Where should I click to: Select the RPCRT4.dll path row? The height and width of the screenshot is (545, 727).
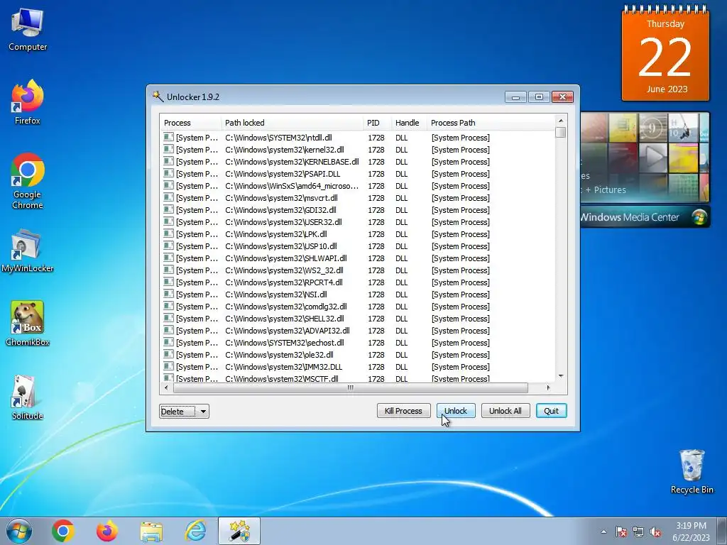[284, 282]
